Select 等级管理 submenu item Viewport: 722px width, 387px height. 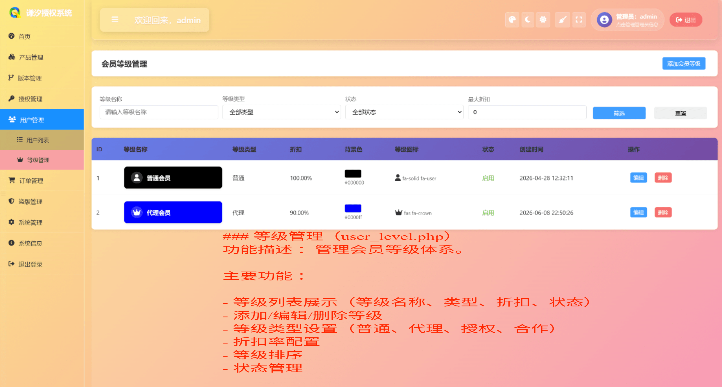[42, 160]
